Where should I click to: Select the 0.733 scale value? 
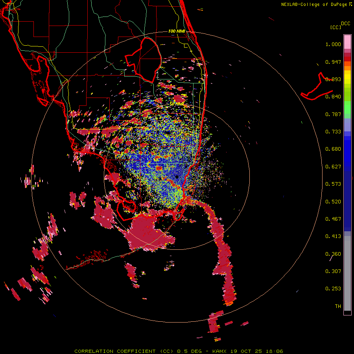[x=333, y=132]
